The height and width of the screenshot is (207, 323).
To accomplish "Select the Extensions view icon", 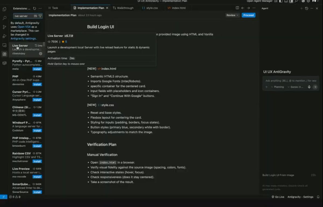I will (x=4, y=54).
